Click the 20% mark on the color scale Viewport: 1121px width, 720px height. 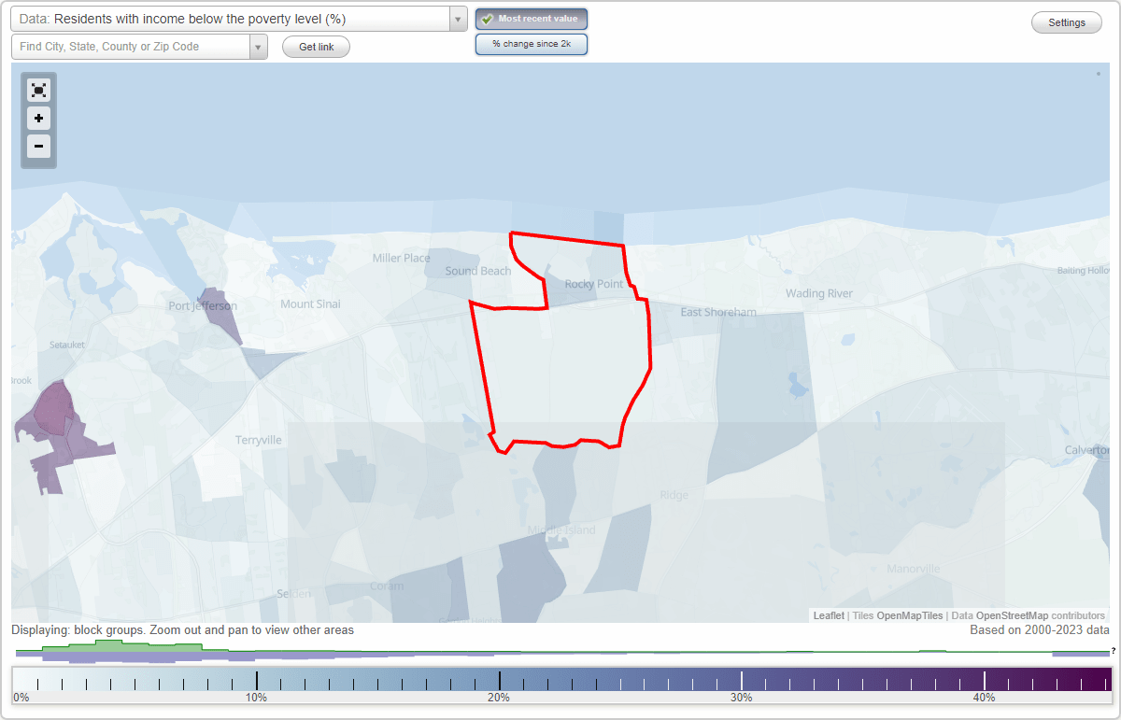(499, 681)
